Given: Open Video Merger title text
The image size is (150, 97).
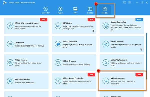Looking at the screenshot, I should click(21, 60).
